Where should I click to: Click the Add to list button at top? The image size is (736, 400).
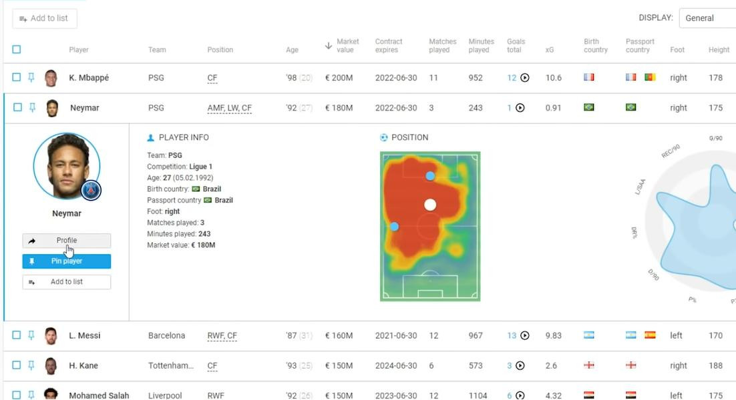(x=45, y=18)
